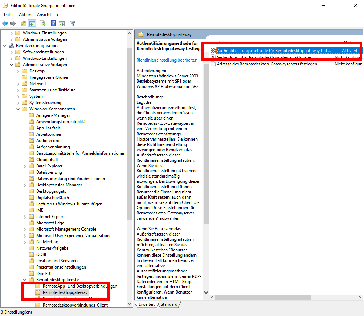Click the 'Richtlinieneinstellung bearbeiten' link
Screen dimensions: 364x316
coord(167,60)
